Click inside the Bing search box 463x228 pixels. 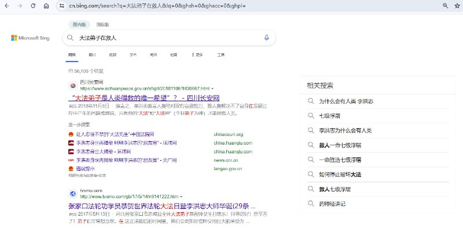[169, 38]
